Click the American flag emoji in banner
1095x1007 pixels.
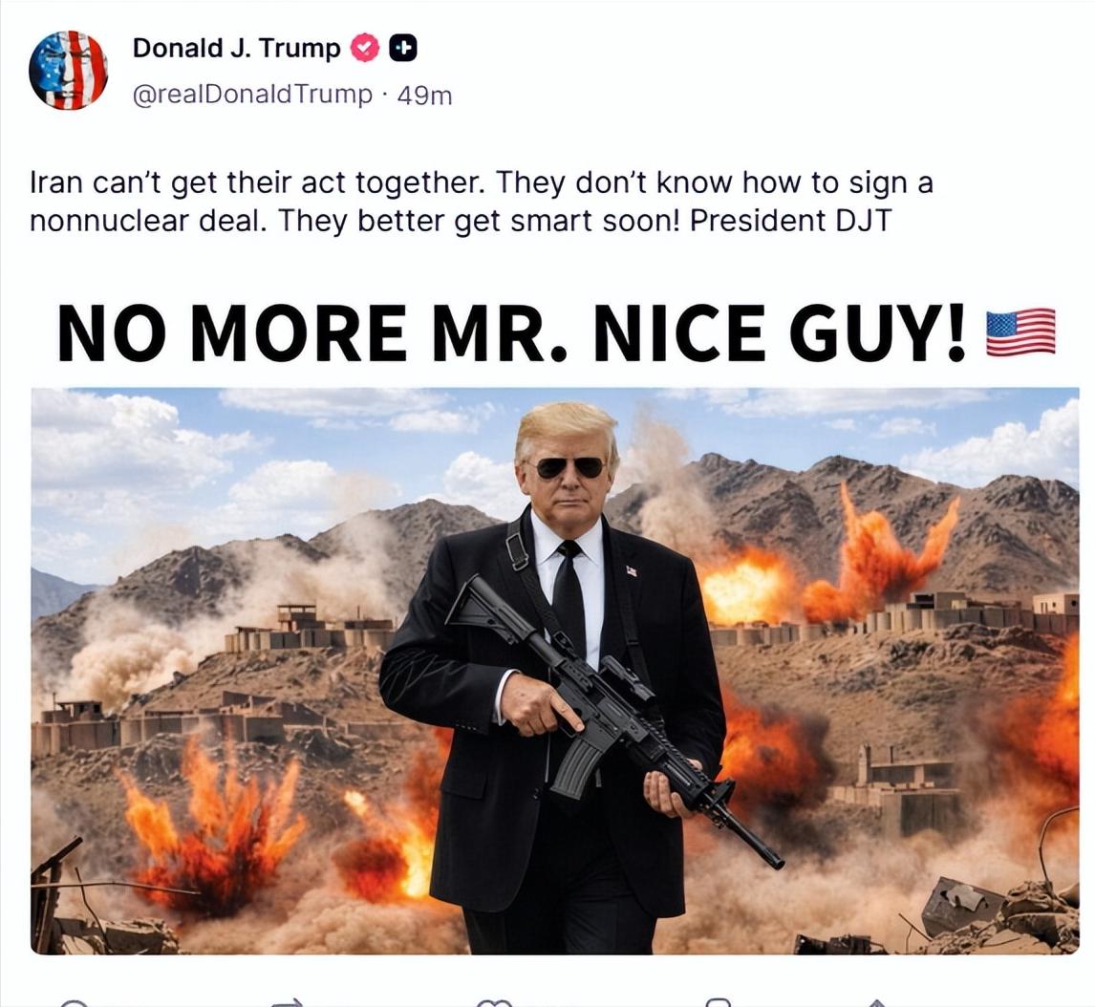click(1020, 332)
